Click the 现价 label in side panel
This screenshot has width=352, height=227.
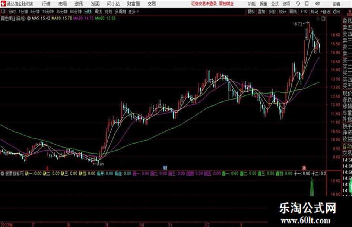[x=347, y=93]
